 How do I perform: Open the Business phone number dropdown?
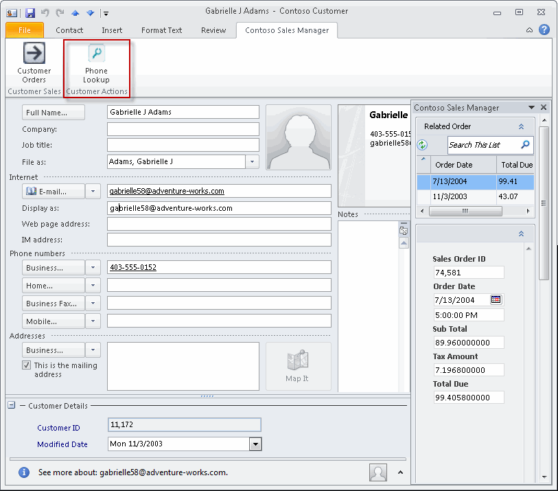tap(93, 267)
